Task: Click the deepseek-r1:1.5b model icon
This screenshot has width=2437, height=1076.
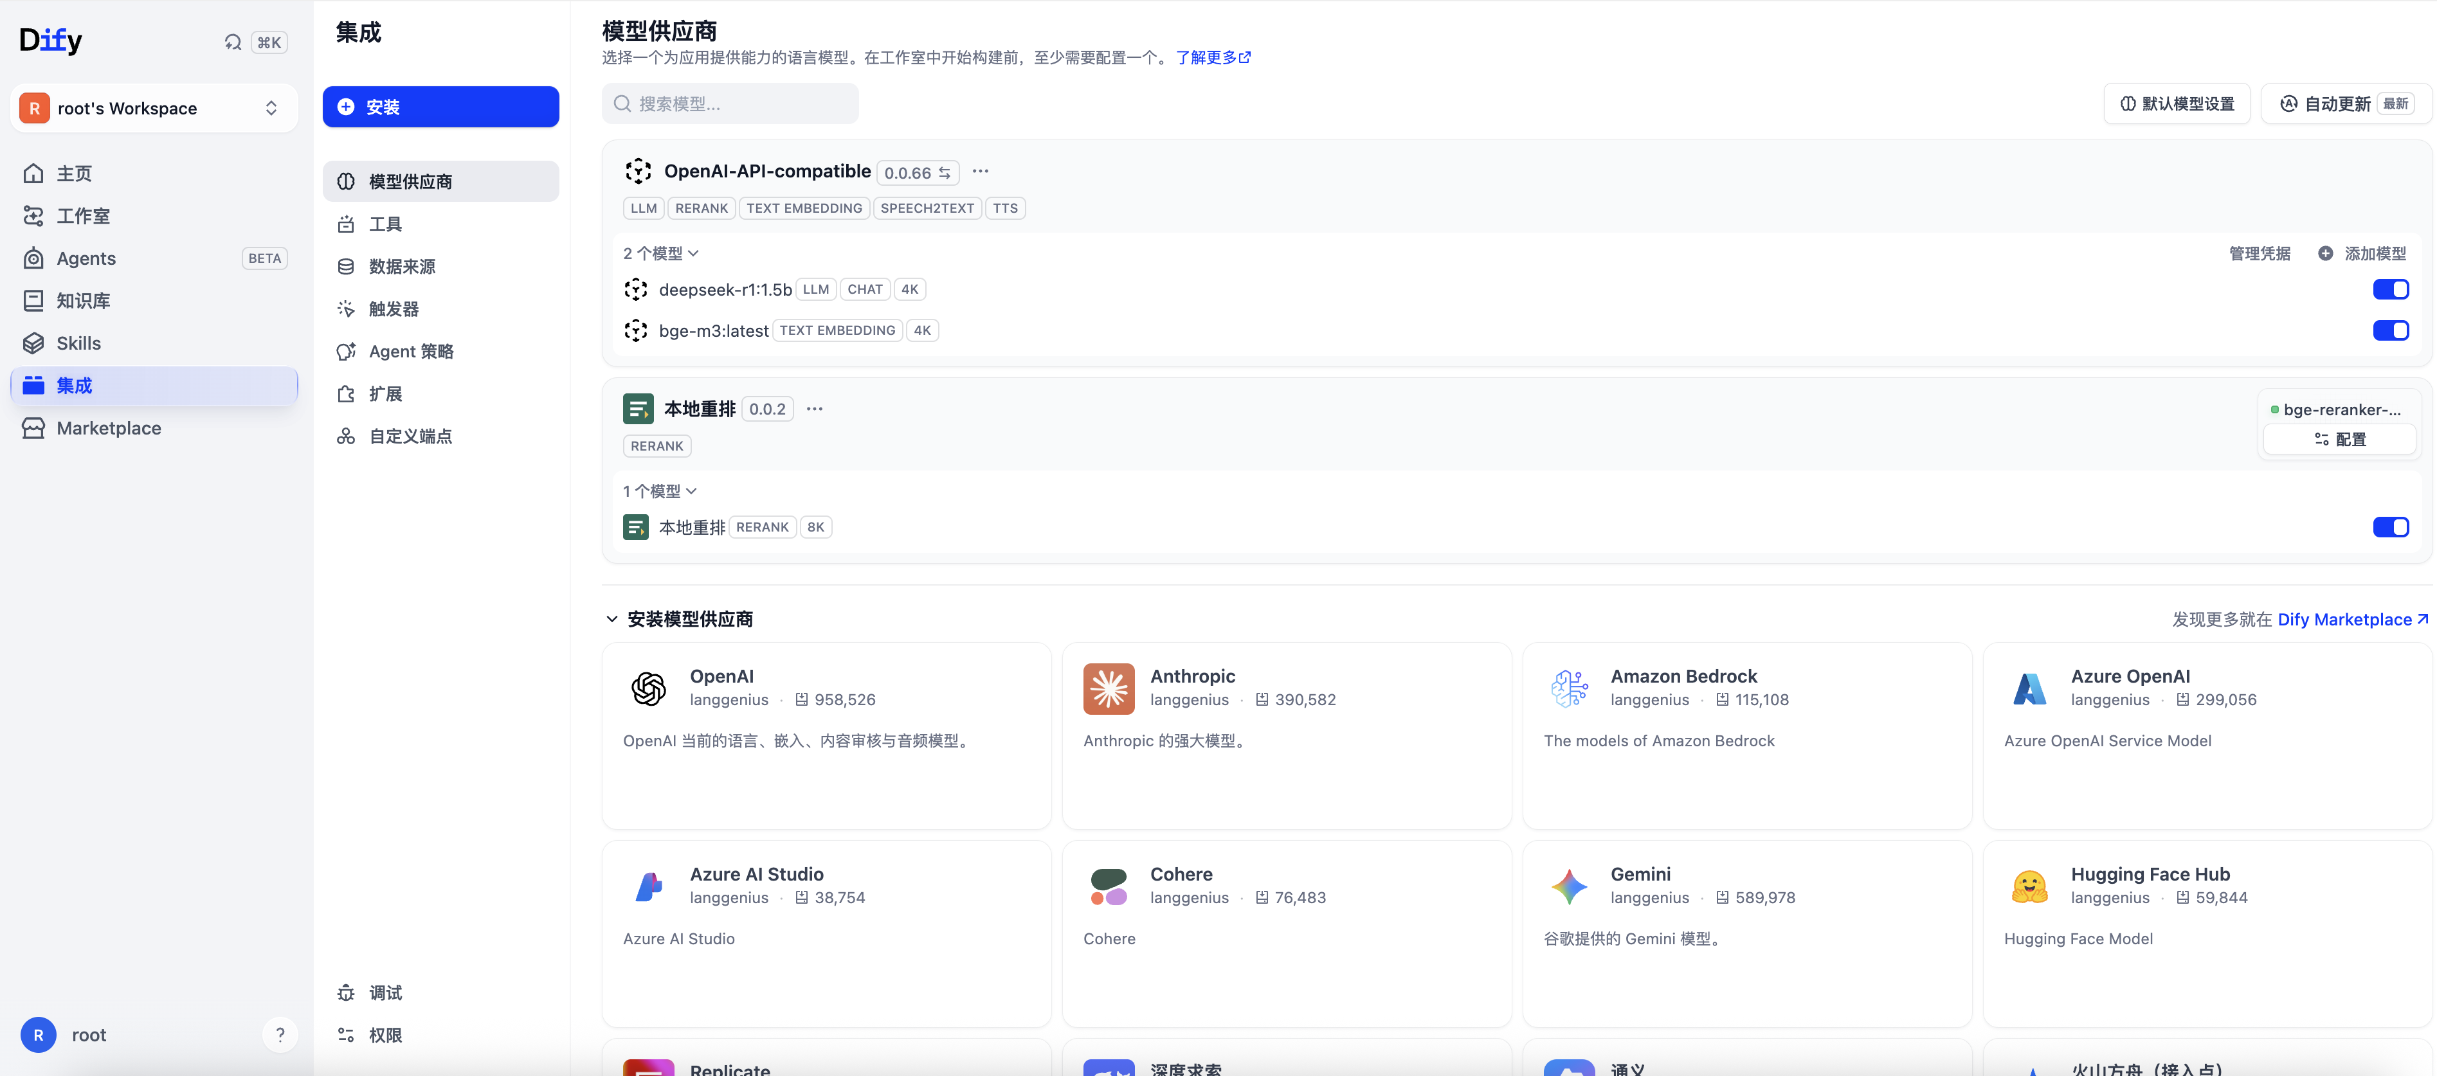Action: tap(636, 289)
